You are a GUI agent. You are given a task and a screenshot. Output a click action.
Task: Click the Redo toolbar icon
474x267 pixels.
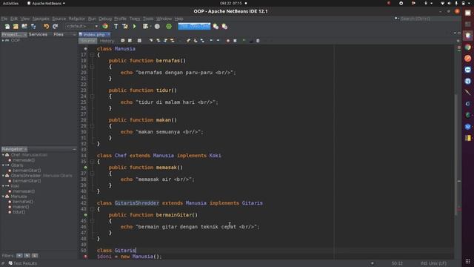coord(56,27)
